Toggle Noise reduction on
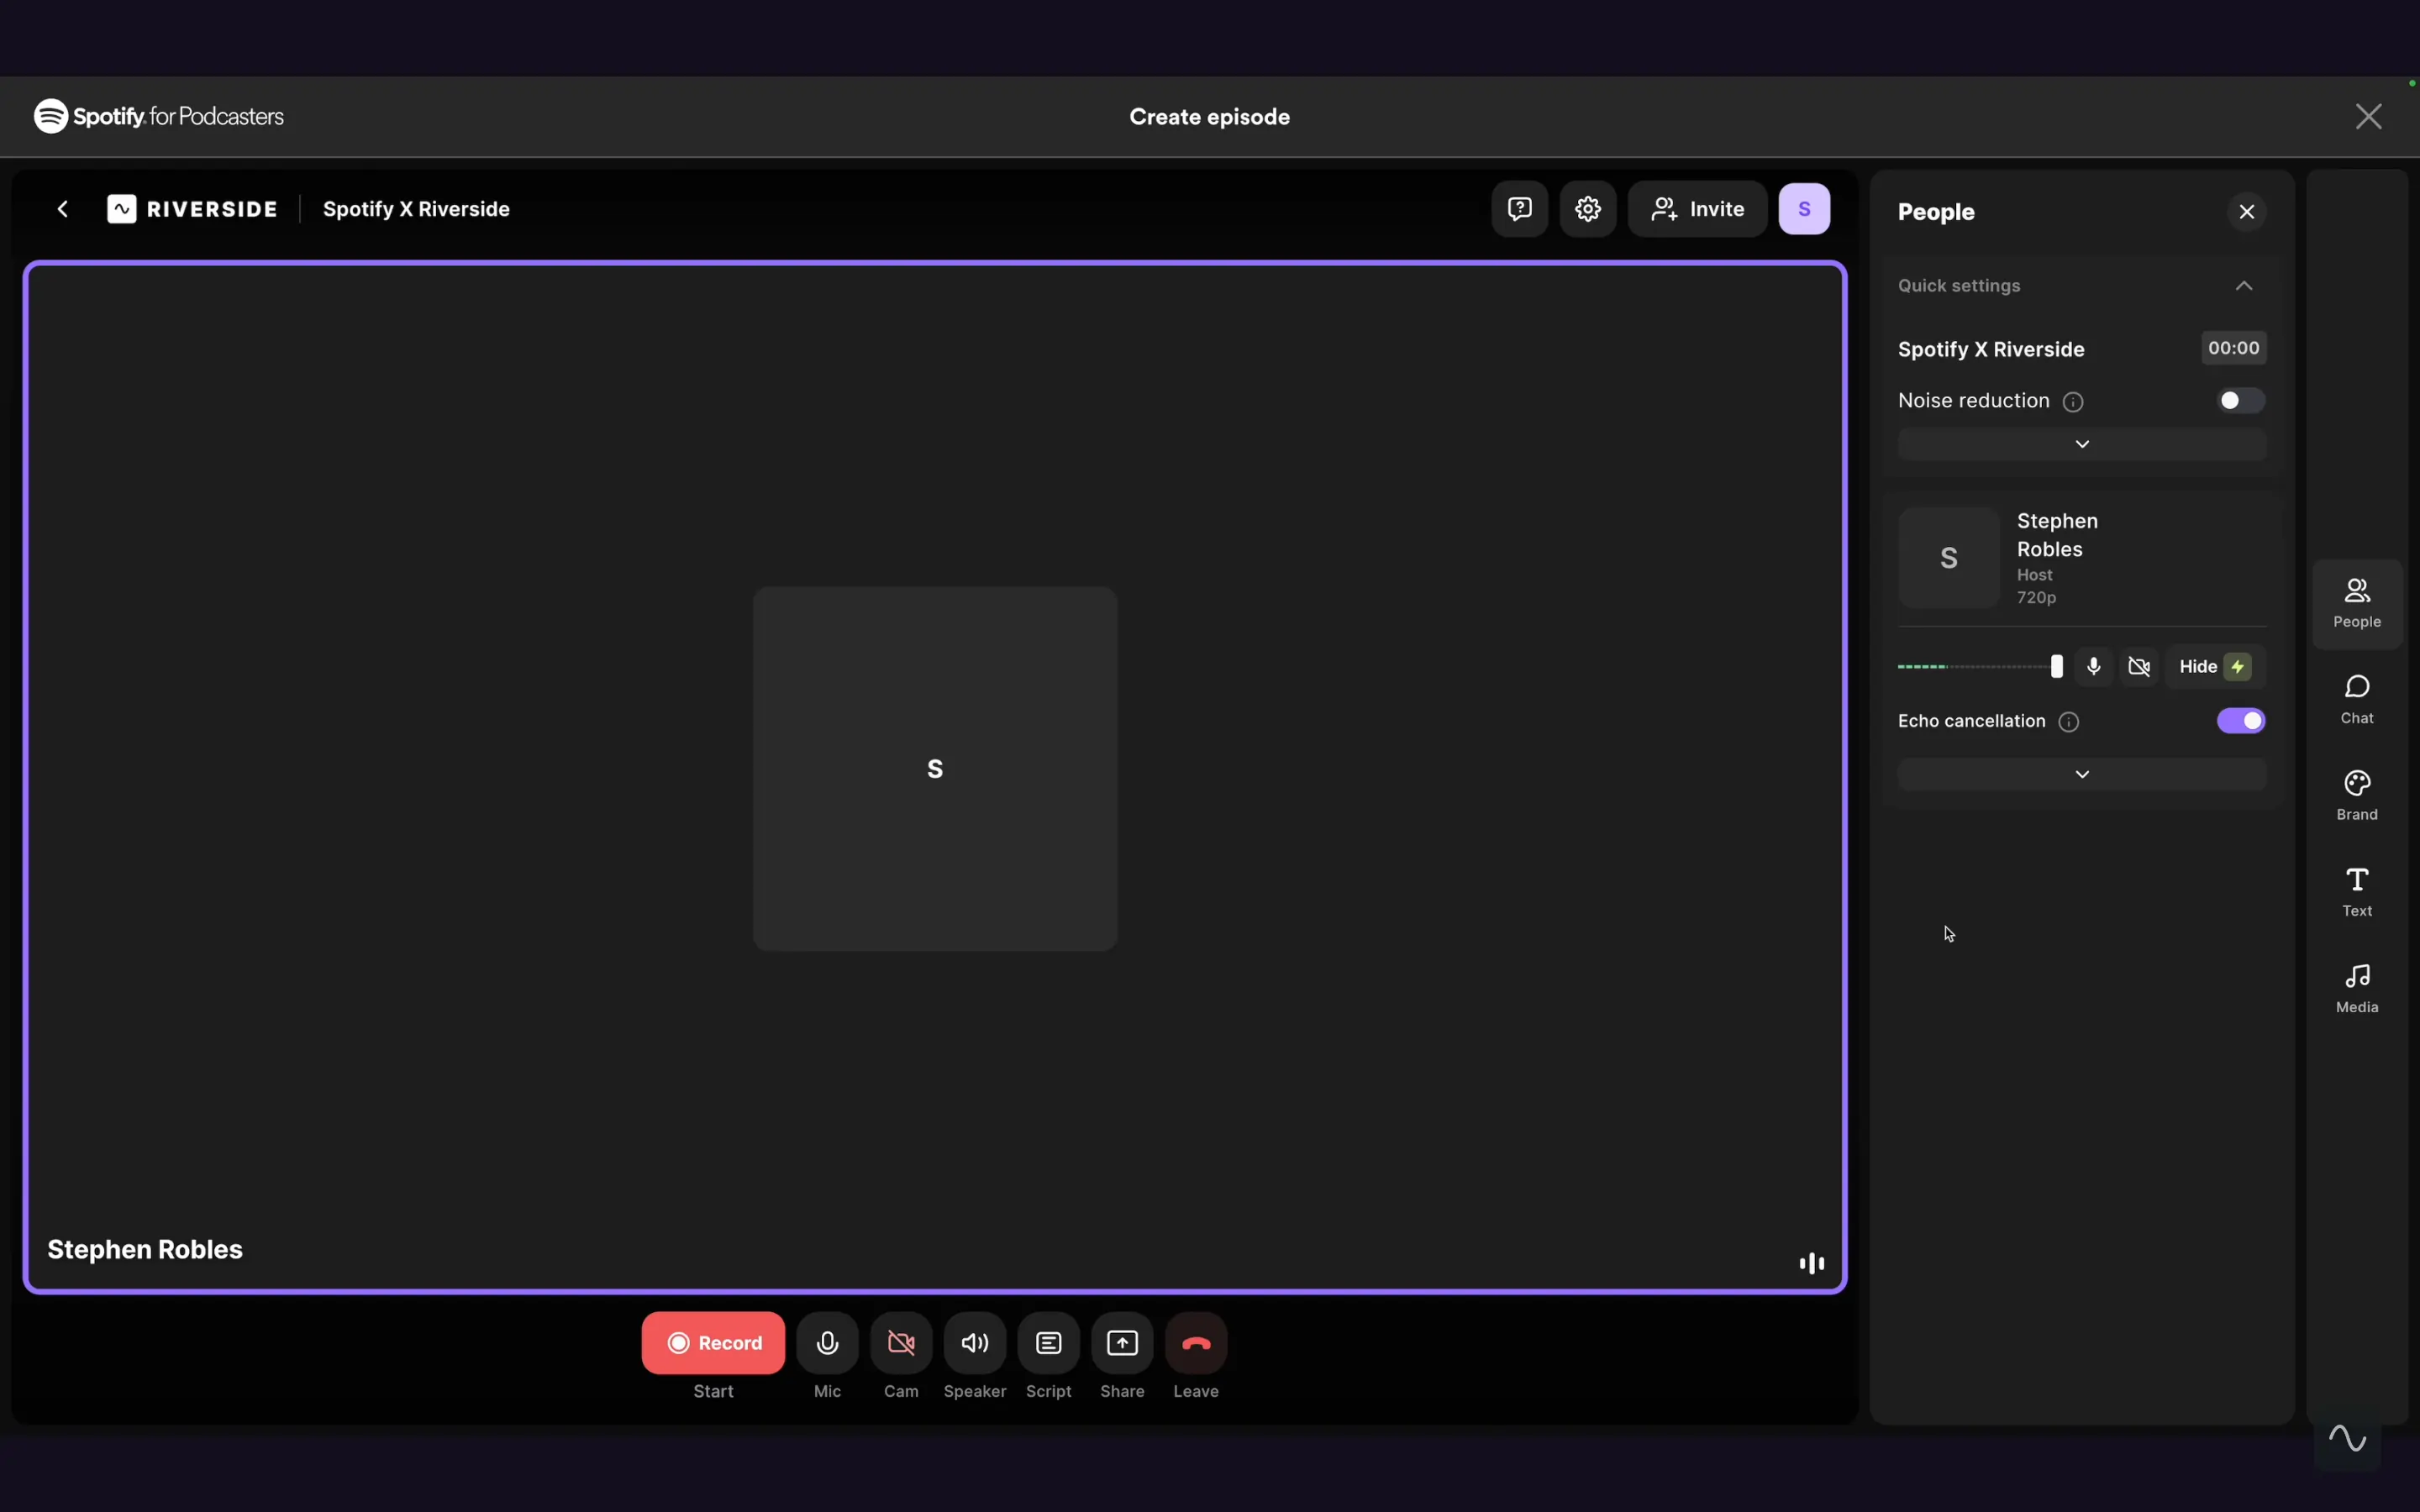 [x=2240, y=401]
